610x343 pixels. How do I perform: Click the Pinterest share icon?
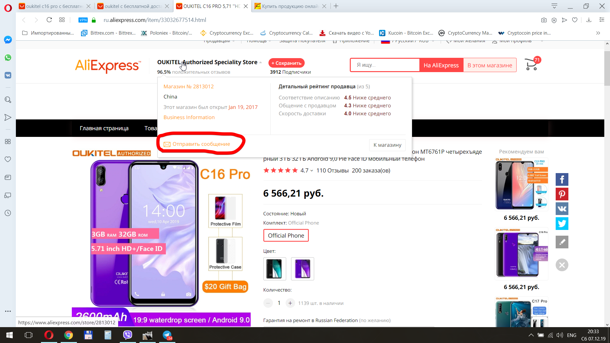click(562, 193)
